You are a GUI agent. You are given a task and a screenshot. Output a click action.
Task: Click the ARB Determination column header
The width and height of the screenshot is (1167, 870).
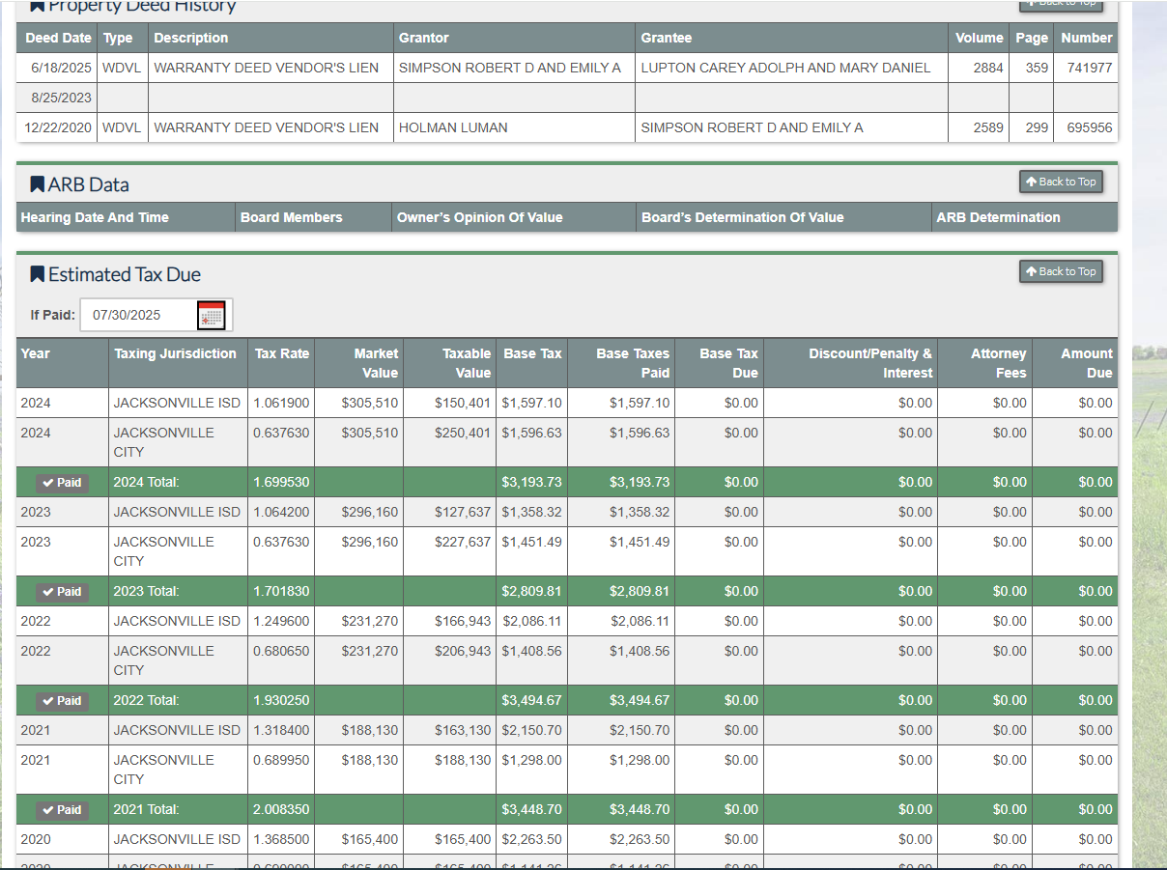[997, 217]
